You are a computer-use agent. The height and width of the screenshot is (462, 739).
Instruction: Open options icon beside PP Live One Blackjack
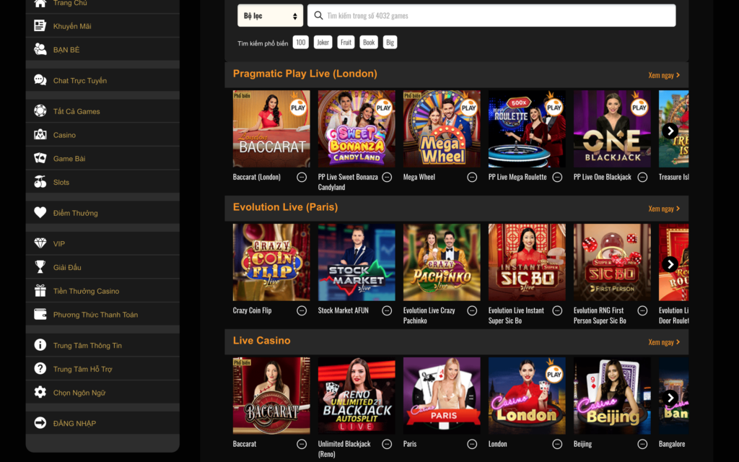pos(642,178)
